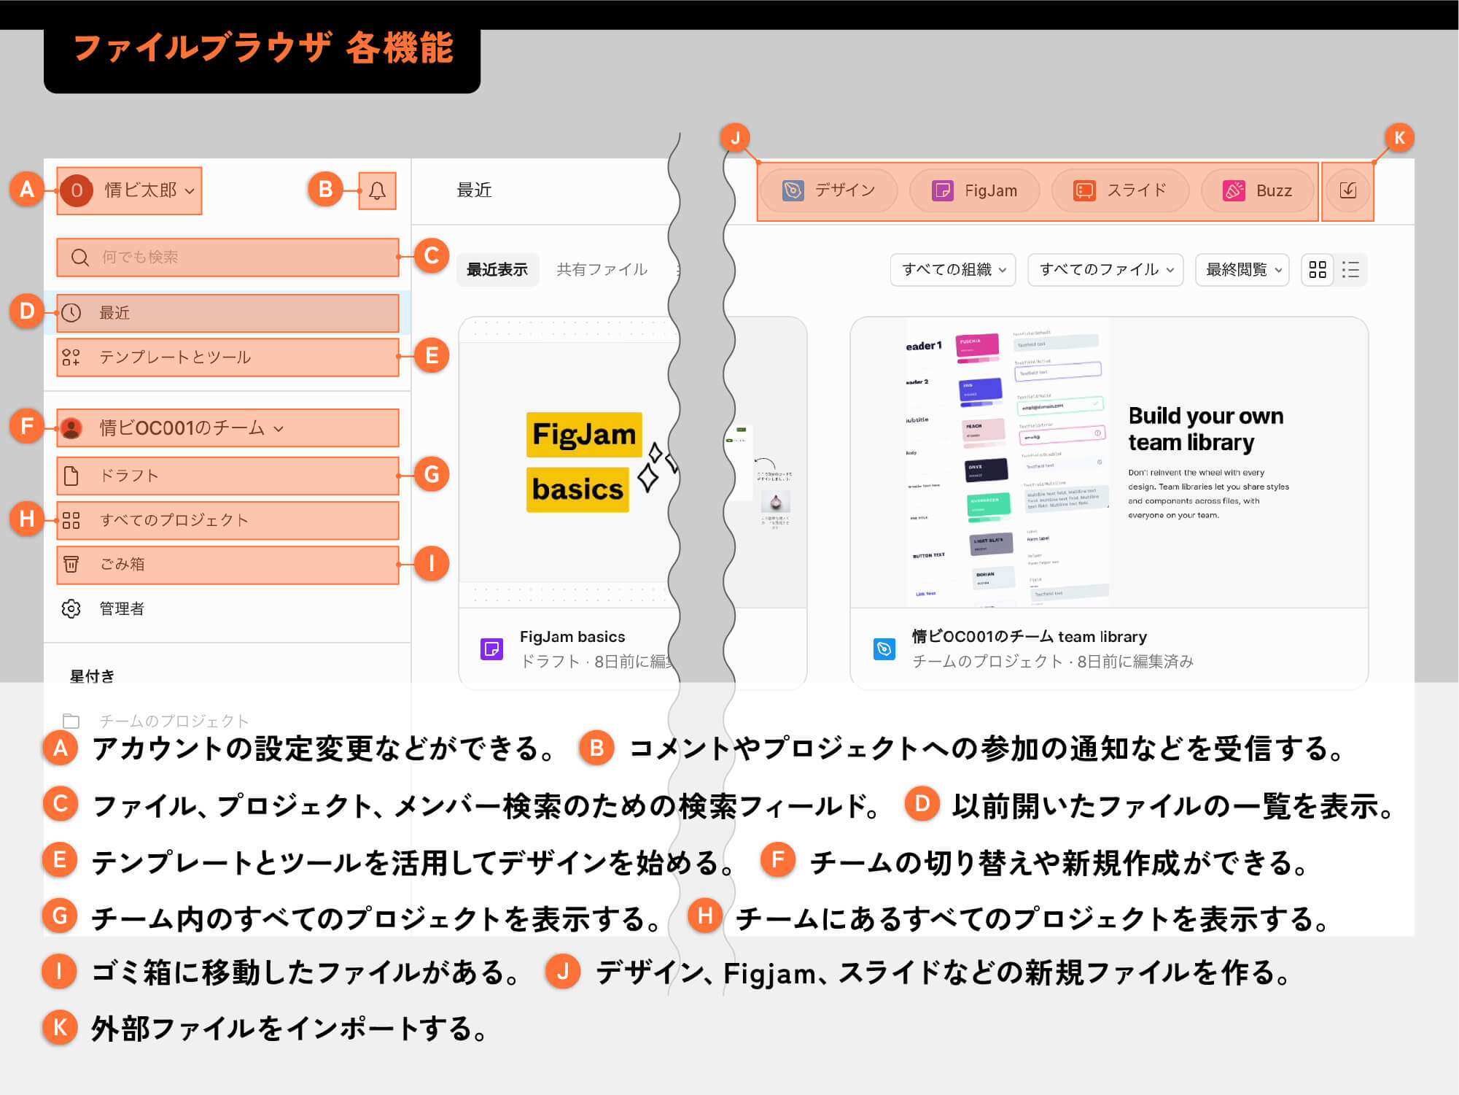Switch to the 最近表示 tab
This screenshot has width=1459, height=1095.
tap(497, 270)
